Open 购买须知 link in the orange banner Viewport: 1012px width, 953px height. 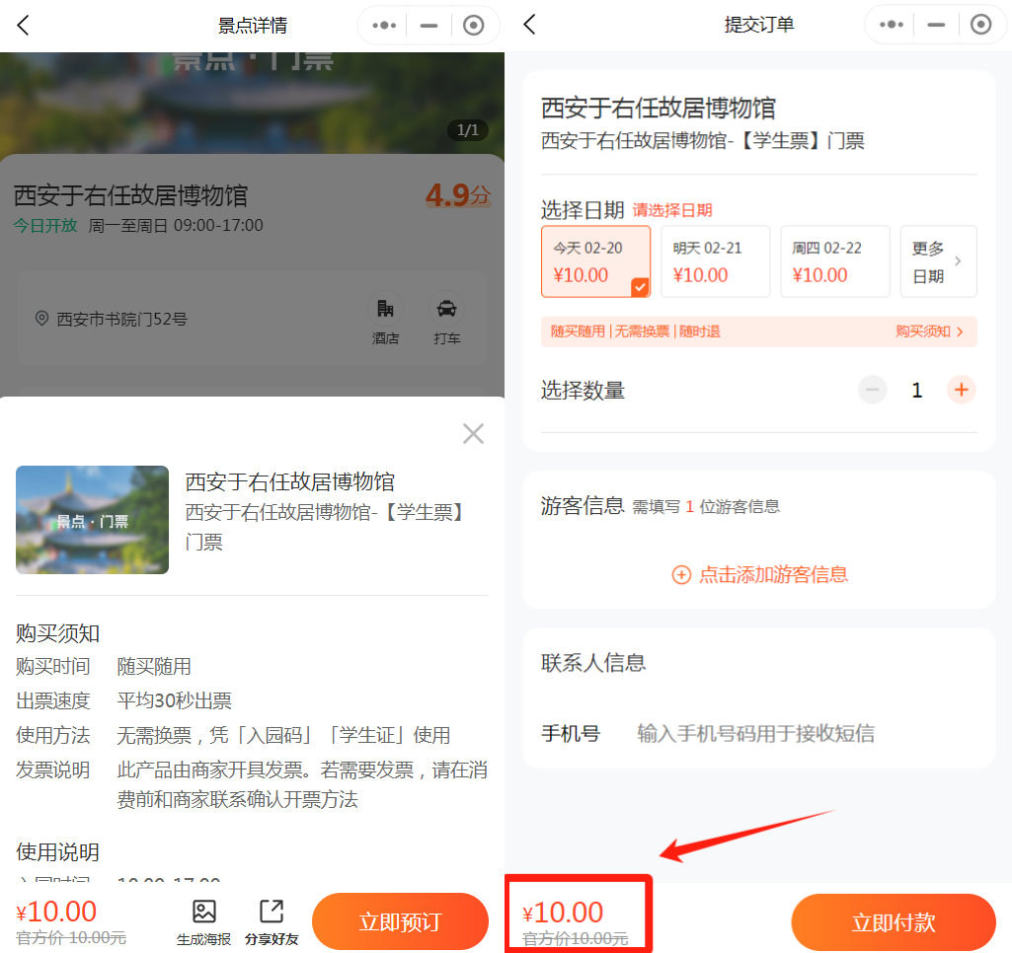coord(929,331)
